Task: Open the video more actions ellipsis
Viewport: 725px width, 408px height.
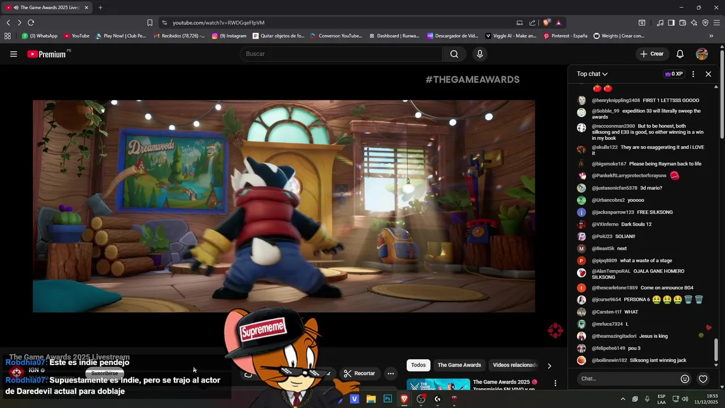Action: 390,373
